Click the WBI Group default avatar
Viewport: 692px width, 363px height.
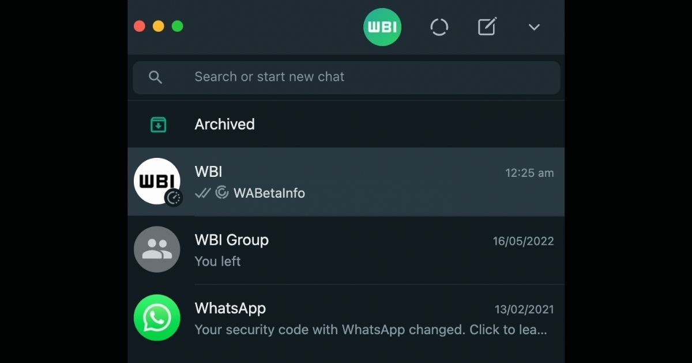click(157, 249)
